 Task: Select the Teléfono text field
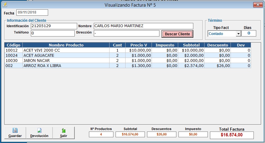point(52,33)
